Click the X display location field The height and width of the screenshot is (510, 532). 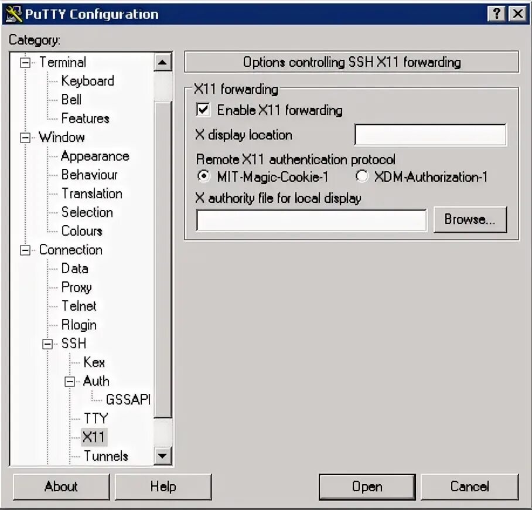coord(431,135)
